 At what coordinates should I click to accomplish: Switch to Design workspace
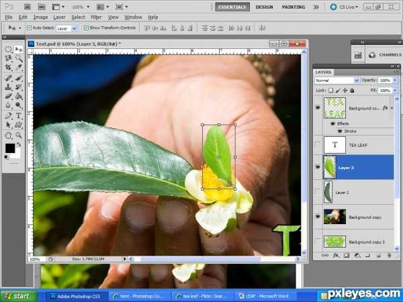click(x=264, y=7)
